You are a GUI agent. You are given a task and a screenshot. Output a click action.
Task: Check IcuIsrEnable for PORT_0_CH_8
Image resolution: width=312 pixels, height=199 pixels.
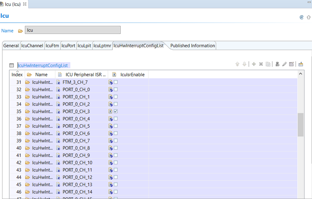point(116,148)
